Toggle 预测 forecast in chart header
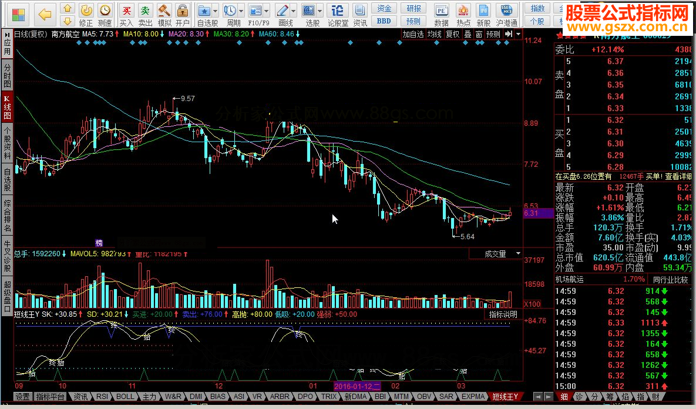Image resolution: width=696 pixels, height=409 pixels. point(493,33)
